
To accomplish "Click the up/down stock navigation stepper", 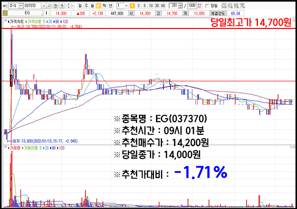I will (x=68, y=6).
